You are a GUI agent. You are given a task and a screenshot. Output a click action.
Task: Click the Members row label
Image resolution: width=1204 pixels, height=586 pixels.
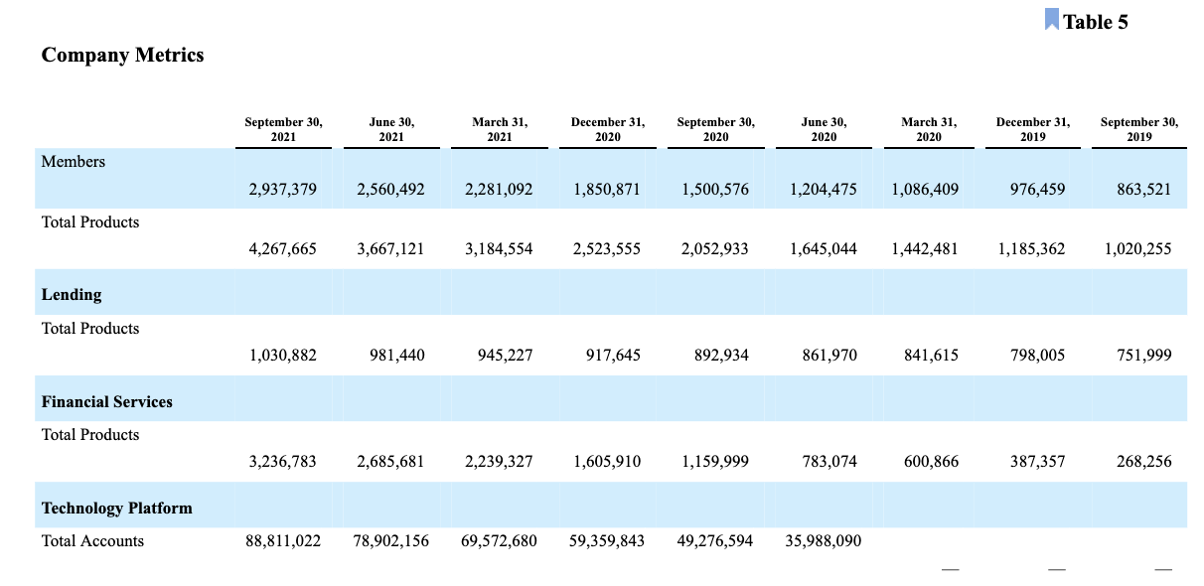coord(73,161)
